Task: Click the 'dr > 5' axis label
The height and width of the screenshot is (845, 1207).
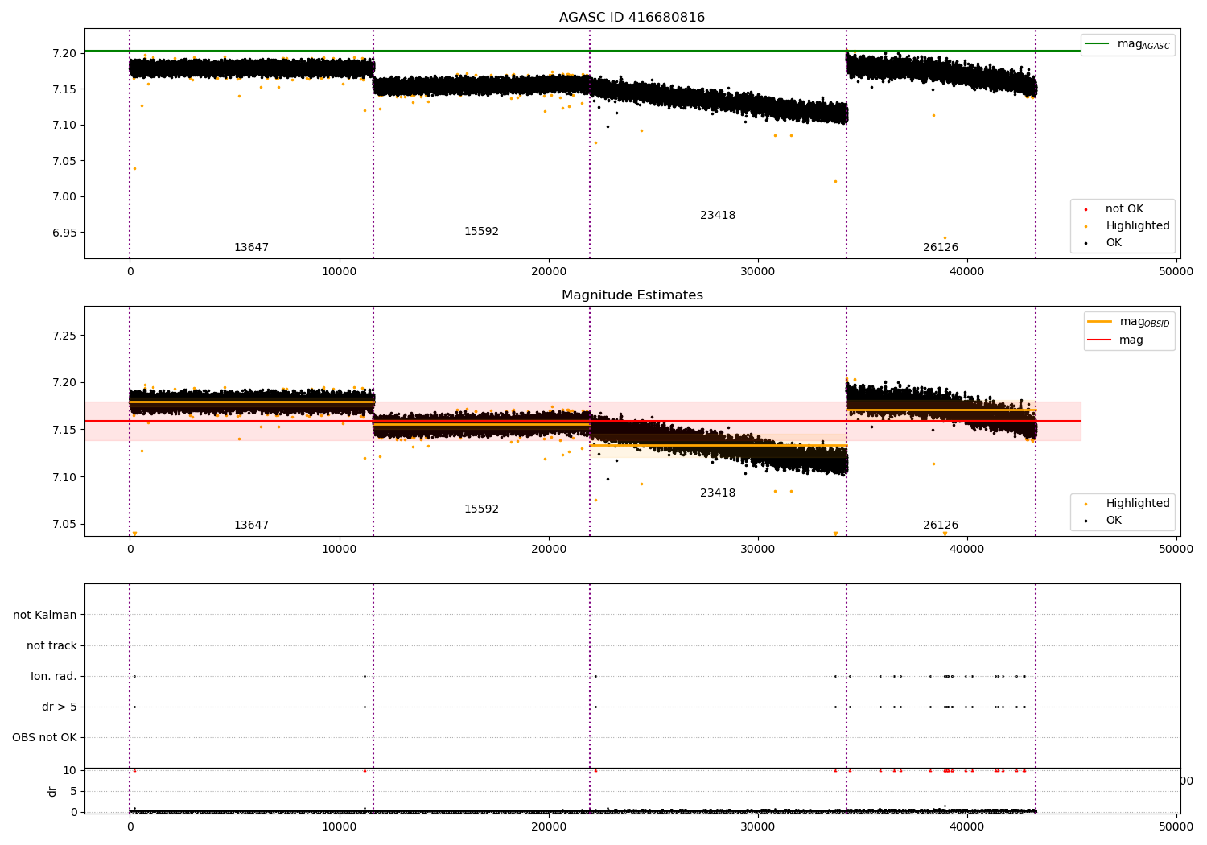Action: click(x=60, y=707)
